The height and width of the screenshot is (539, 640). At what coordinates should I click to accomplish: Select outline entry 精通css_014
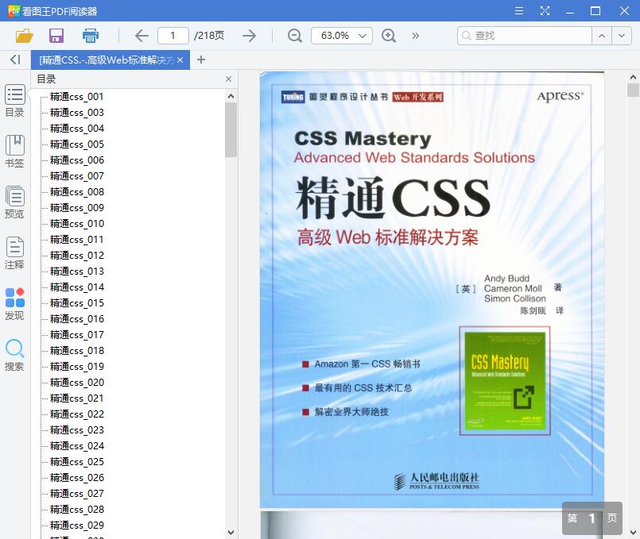(77, 287)
